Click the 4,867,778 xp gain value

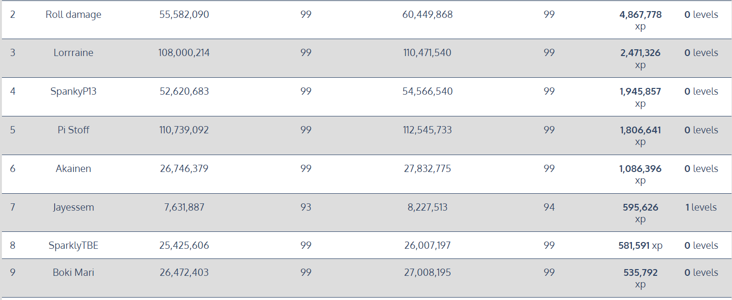[x=640, y=15]
